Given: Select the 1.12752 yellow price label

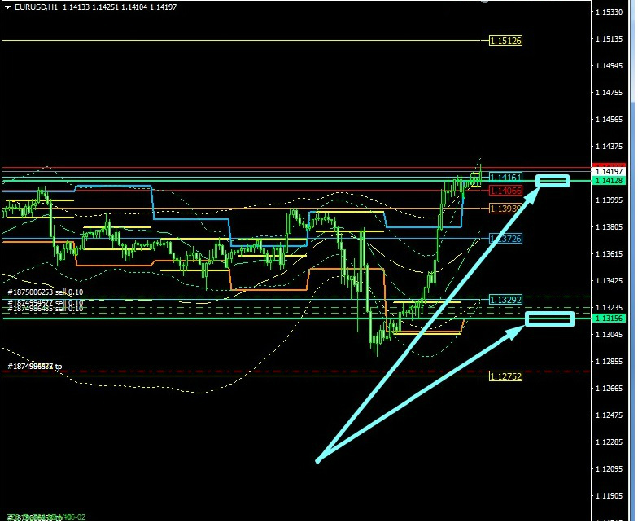Looking at the screenshot, I should (505, 376).
